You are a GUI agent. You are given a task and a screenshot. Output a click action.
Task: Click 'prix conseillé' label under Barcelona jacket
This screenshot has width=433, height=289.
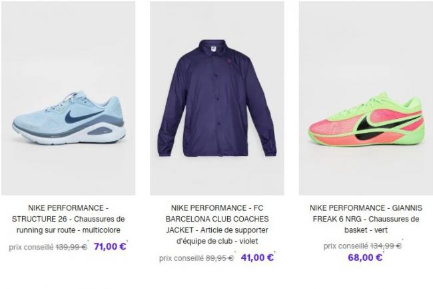coord(181,258)
